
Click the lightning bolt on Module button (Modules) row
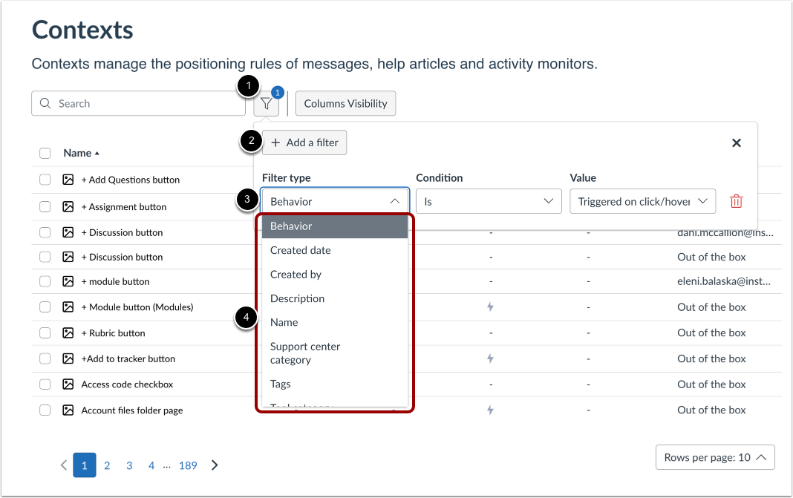490,307
